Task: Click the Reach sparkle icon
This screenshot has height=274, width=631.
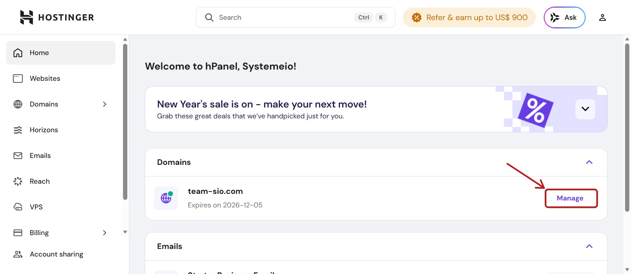Action: (x=18, y=181)
